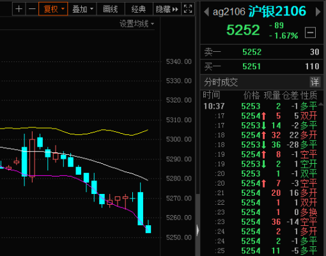
Task: Select the 10:37 trade row time
Action: pyautogui.click(x=214, y=106)
